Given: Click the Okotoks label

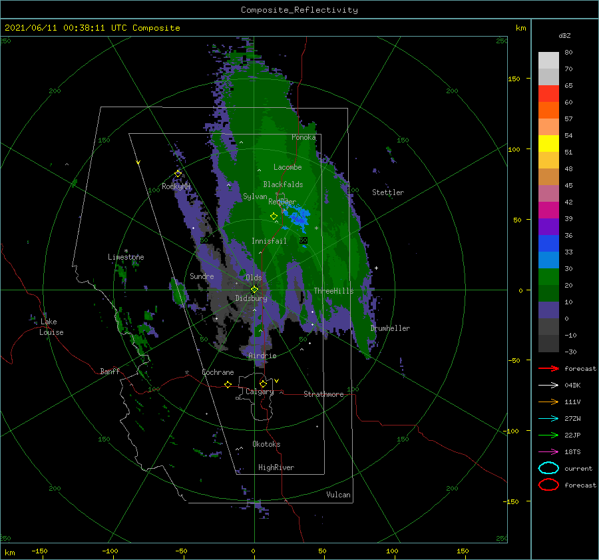Looking at the screenshot, I should [x=266, y=443].
